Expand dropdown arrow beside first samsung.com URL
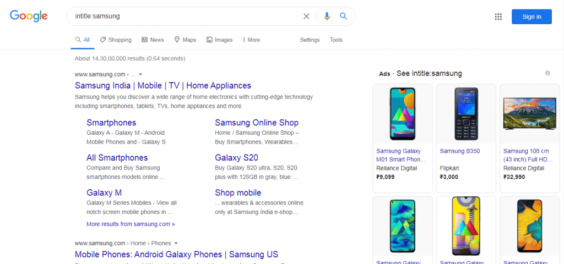The image size is (564, 264). click(x=140, y=74)
